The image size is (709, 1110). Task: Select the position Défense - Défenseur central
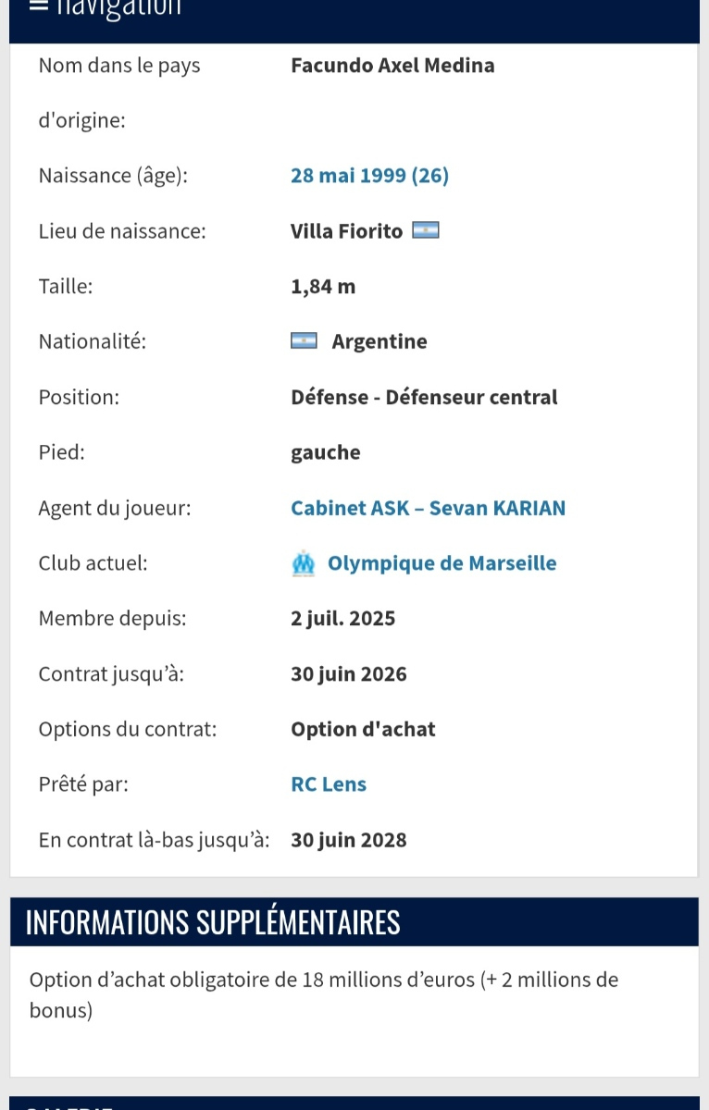coord(424,398)
